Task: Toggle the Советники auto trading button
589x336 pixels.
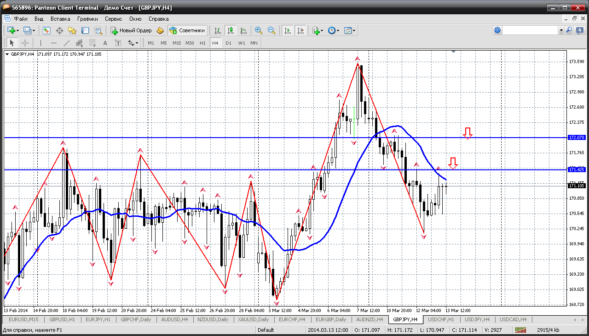Action: [x=187, y=30]
